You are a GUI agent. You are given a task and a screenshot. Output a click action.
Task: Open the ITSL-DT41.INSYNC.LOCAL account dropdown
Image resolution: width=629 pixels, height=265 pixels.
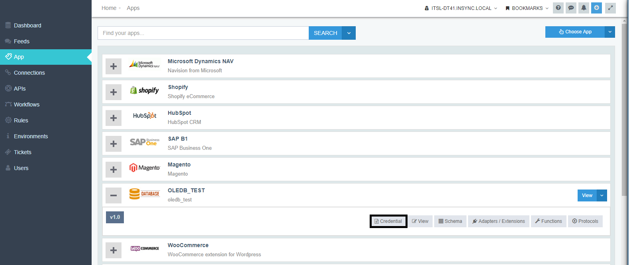click(x=461, y=8)
